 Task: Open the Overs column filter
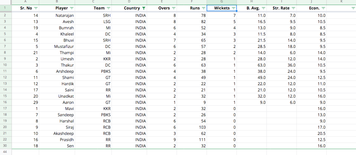[x=173, y=8]
